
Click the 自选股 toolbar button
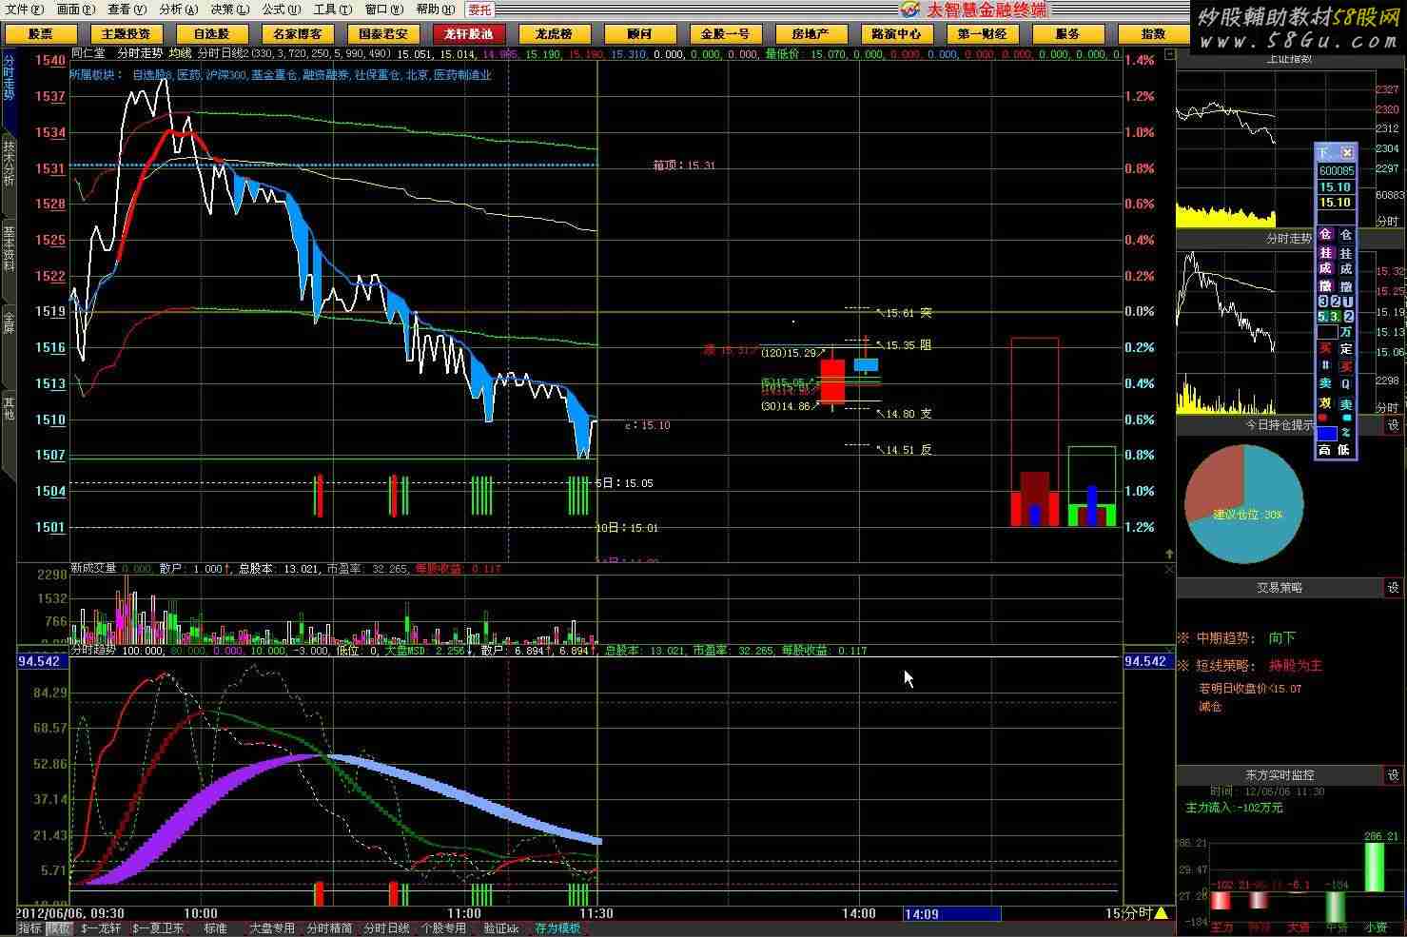coord(211,33)
